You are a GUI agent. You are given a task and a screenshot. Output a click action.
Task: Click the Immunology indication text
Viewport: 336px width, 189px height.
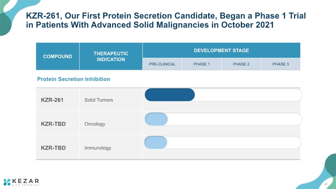pos(98,148)
